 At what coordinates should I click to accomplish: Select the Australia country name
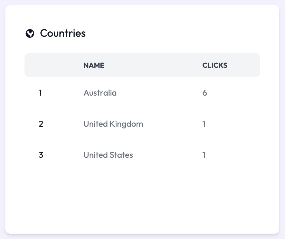(x=100, y=93)
